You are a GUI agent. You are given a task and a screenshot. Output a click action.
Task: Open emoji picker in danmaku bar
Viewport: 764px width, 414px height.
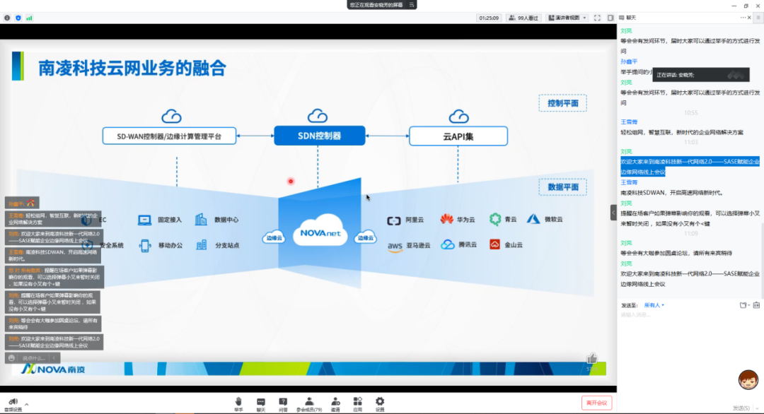tap(12, 358)
